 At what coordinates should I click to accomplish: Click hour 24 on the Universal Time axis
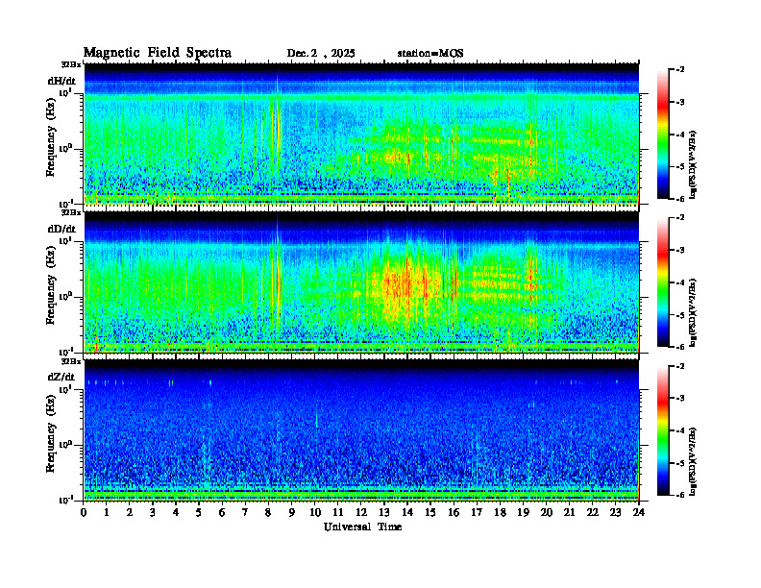coord(639,512)
